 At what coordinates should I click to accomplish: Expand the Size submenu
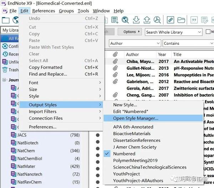[61, 89]
